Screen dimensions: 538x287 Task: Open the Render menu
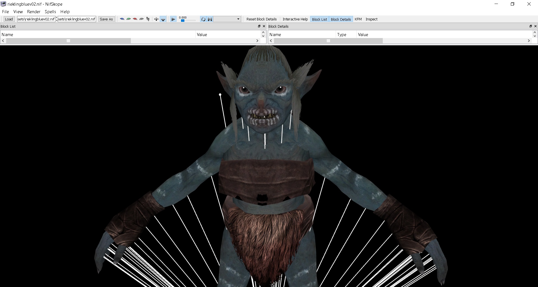(34, 12)
